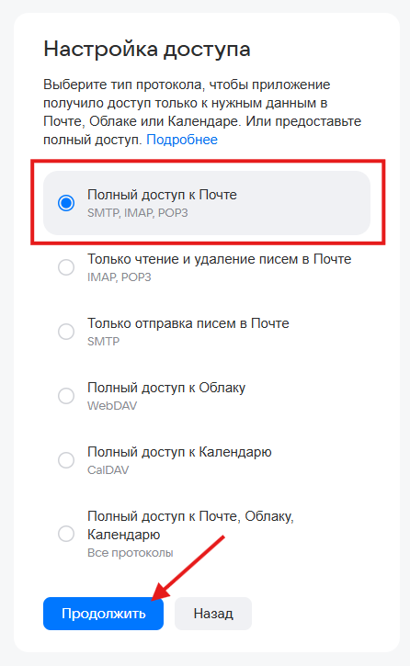The width and height of the screenshot is (410, 666).
Task: Select the 'Полный доступ к Почте' radio button
Action: [x=66, y=203]
